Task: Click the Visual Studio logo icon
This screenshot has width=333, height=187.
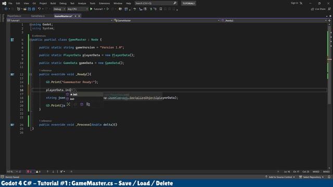Action: coord(4,4)
